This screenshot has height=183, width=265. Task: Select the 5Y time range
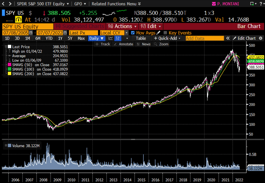(70, 39)
